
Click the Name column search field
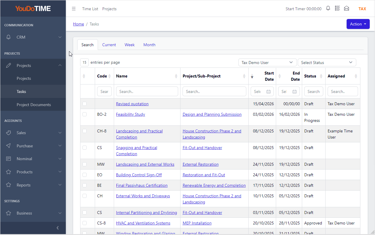pyautogui.click(x=147, y=91)
